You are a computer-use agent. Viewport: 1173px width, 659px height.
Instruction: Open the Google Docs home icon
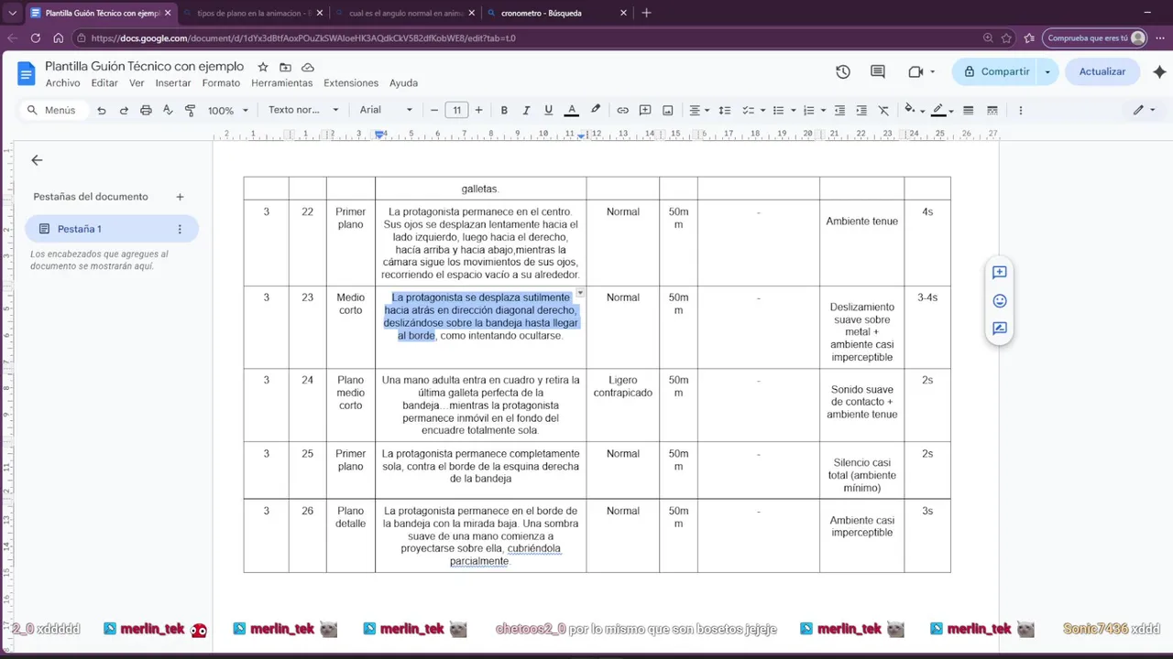[26, 73]
